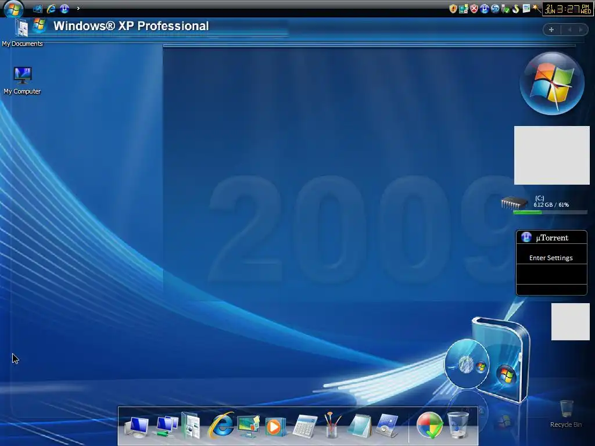The height and width of the screenshot is (446, 595).
Task: Expand the quick launch overflow chevron
Action: coord(78,8)
